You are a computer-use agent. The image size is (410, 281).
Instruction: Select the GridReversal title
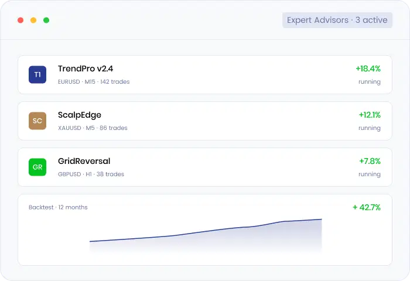[x=84, y=161]
